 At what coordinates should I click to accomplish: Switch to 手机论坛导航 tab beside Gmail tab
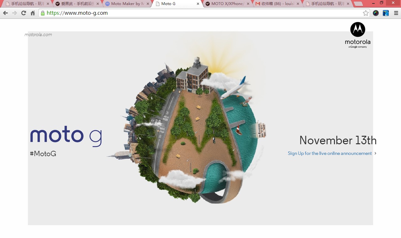click(327, 4)
